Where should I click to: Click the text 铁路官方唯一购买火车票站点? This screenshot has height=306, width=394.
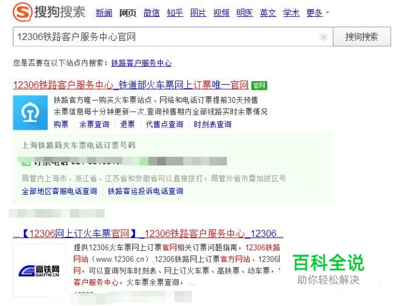click(102, 100)
